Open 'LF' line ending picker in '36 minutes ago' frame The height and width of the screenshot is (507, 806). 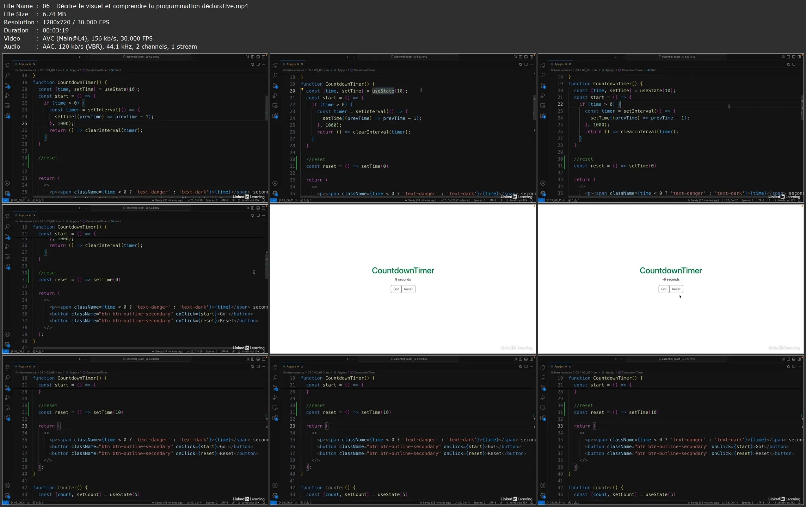[233, 200]
